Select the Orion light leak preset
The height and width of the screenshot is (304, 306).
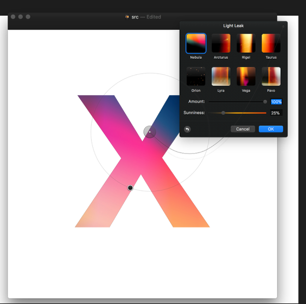click(196, 76)
